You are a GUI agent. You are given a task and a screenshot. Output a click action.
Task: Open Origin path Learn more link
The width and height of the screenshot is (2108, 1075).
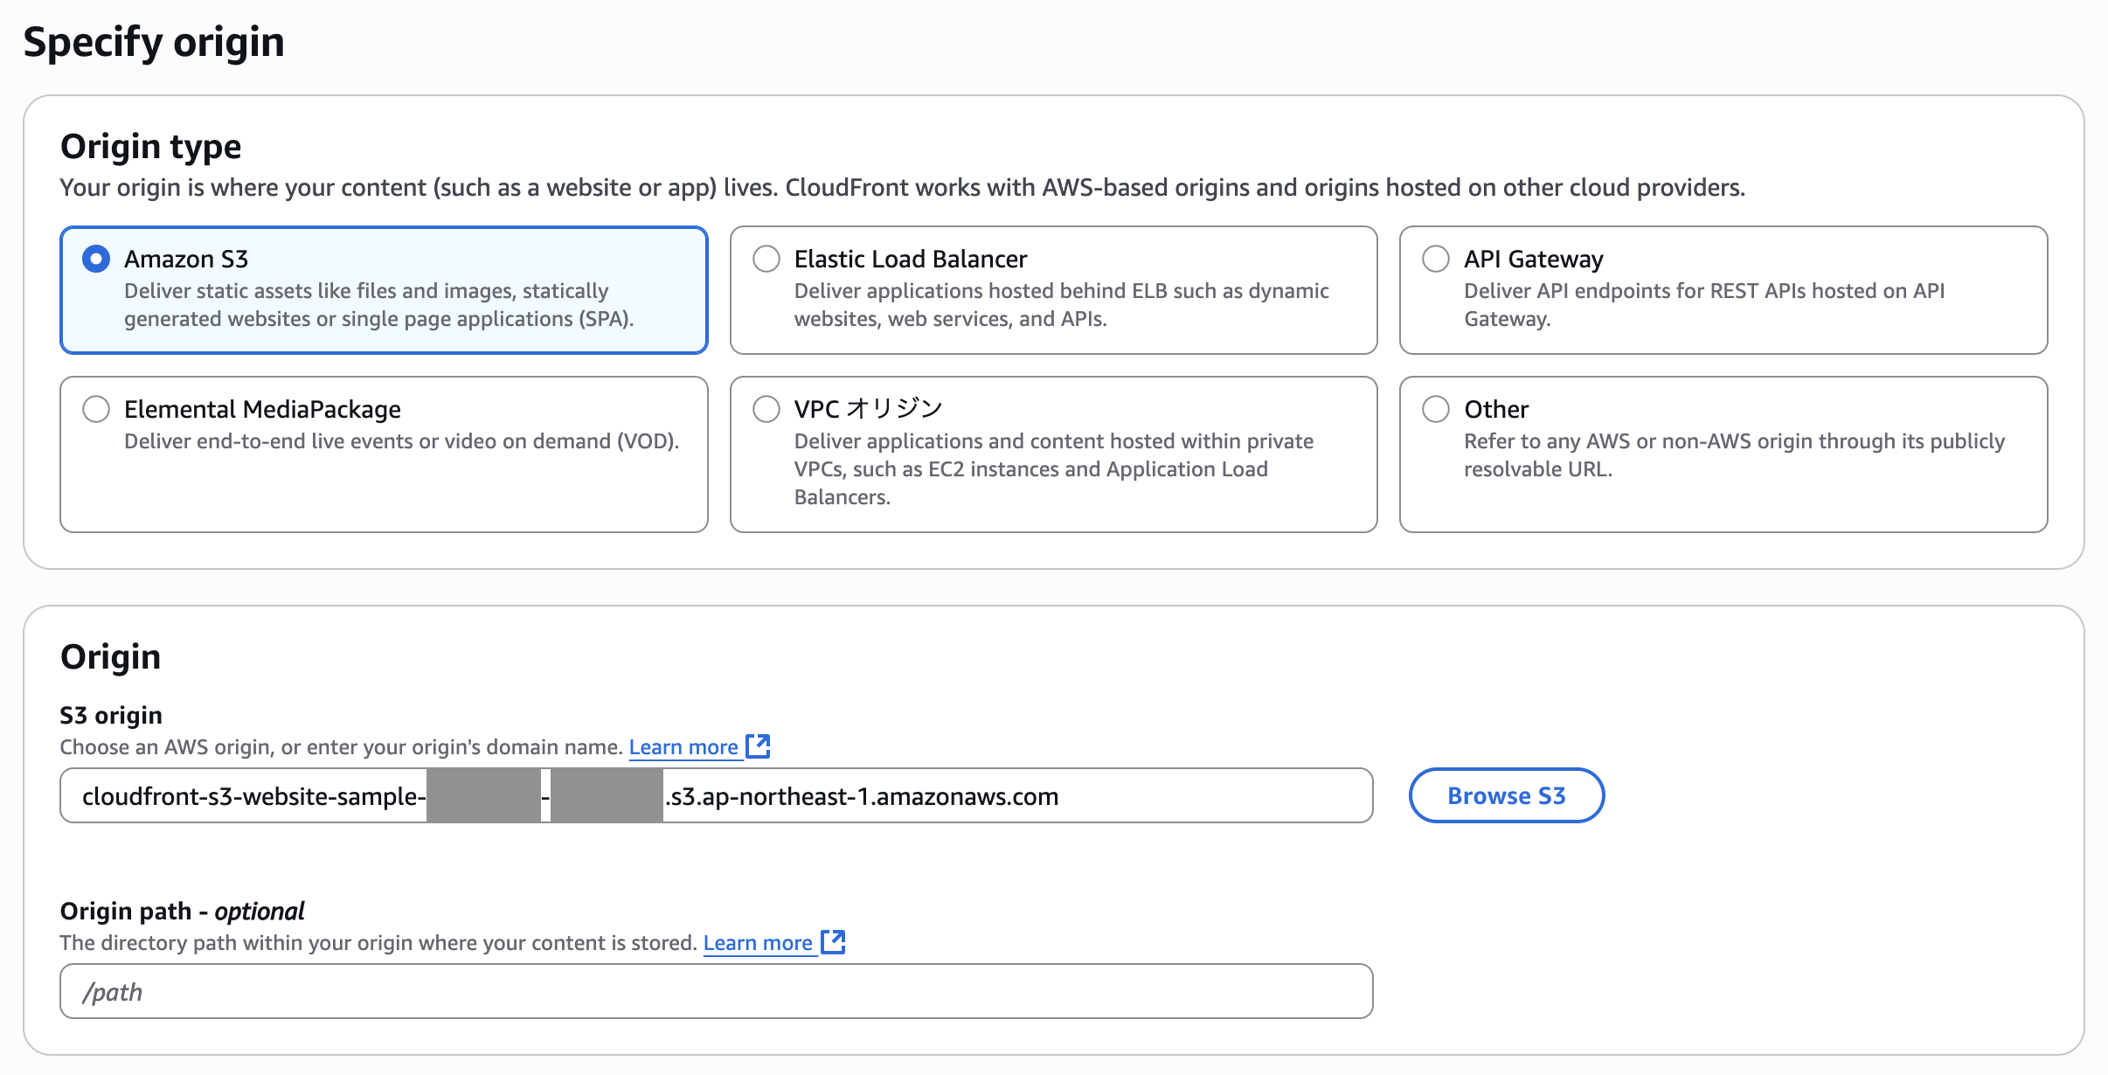click(758, 943)
